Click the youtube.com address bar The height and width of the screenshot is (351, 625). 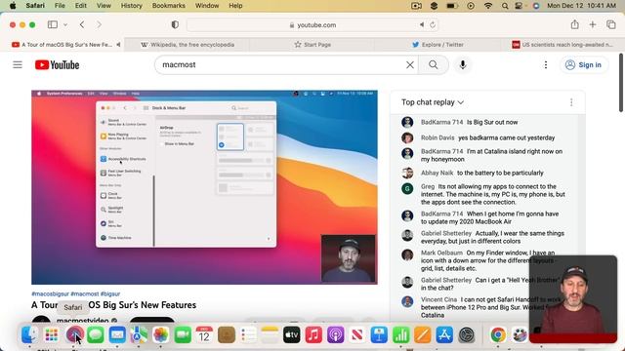[x=312, y=24]
